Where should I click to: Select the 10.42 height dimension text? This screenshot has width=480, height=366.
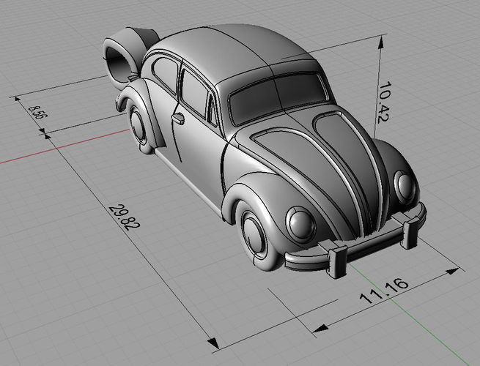tap(385, 102)
